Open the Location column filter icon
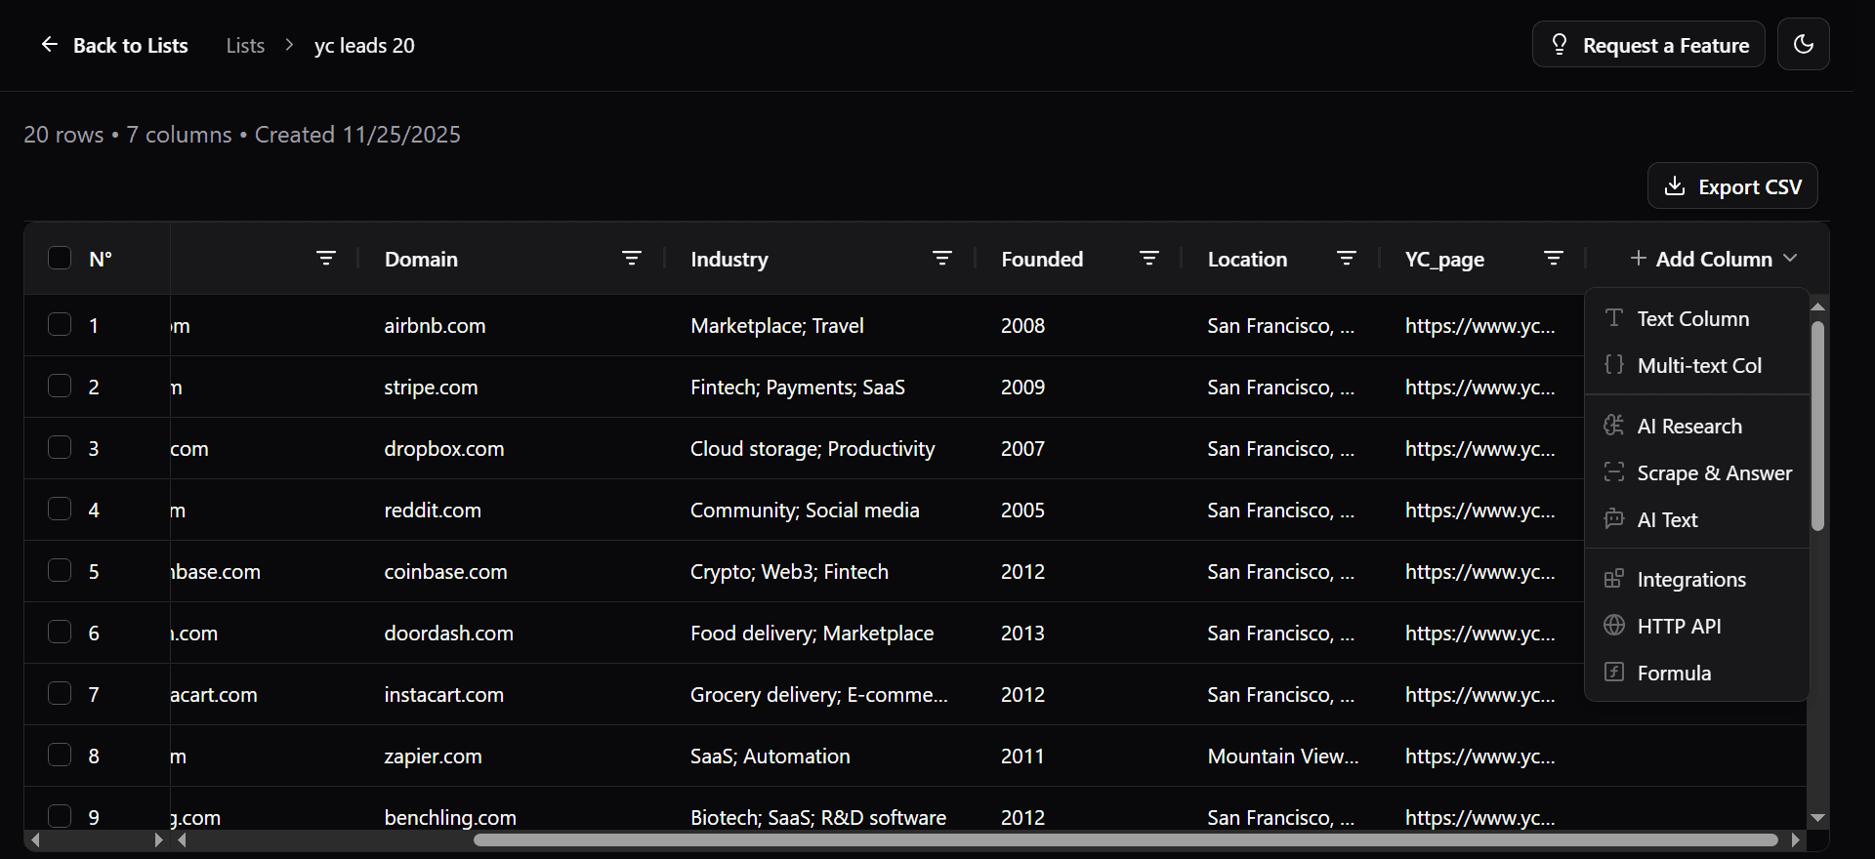Screen dimensions: 1875x859 coord(1347,259)
